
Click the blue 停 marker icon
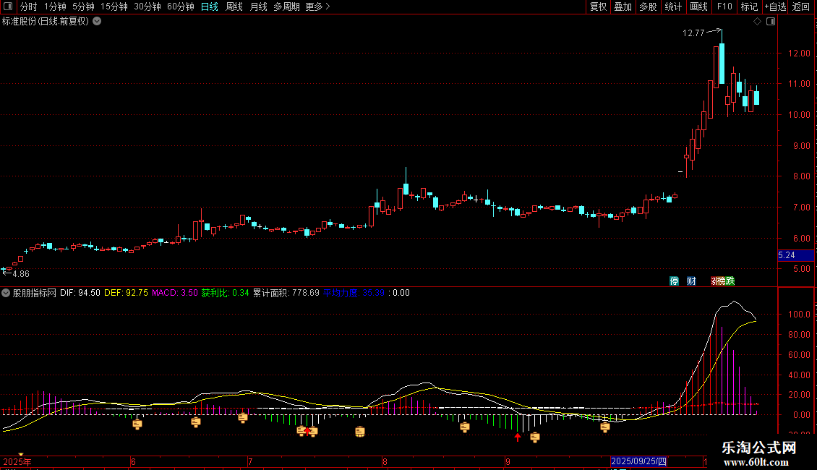674,281
